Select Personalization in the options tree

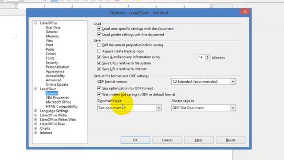(x=57, y=67)
